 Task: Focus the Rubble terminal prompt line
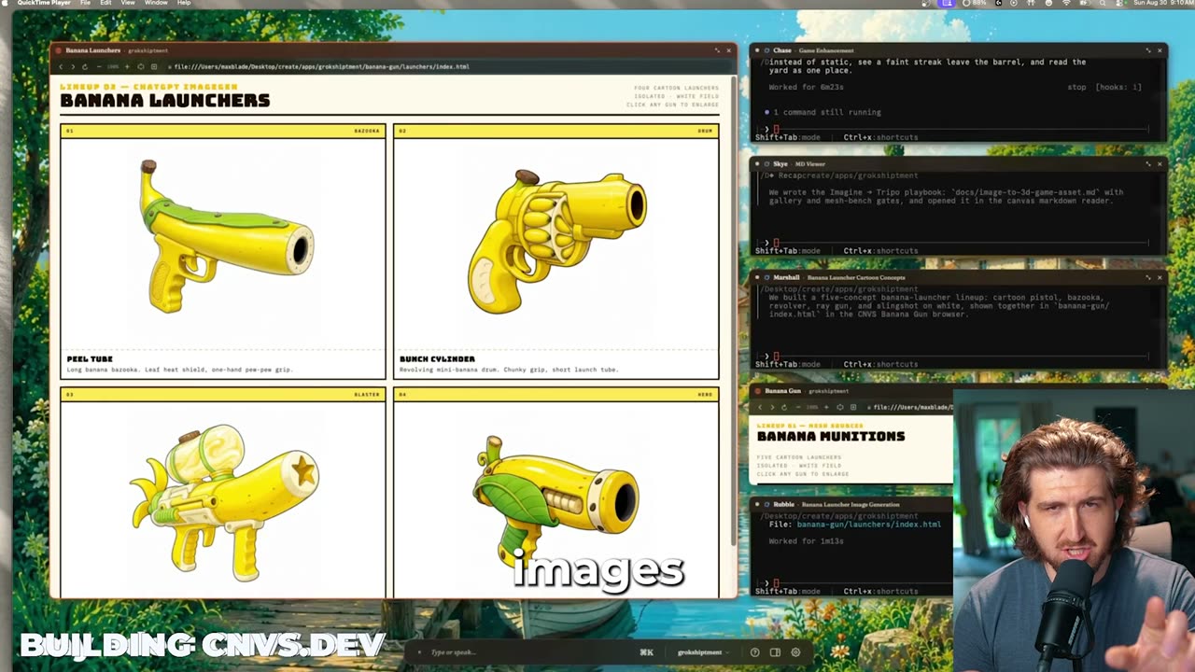[854, 582]
